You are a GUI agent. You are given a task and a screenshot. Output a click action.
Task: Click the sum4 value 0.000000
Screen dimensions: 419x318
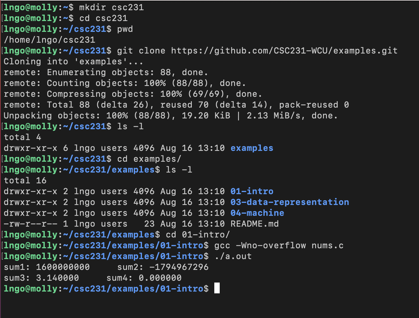(160, 278)
